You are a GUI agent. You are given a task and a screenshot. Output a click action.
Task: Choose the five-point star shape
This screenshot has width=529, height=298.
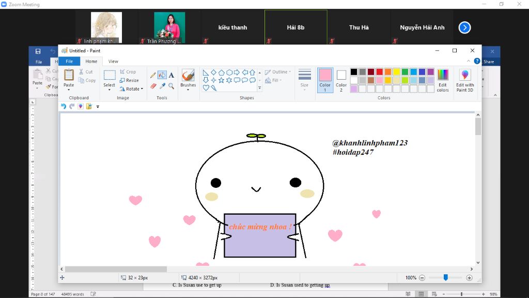221,80
